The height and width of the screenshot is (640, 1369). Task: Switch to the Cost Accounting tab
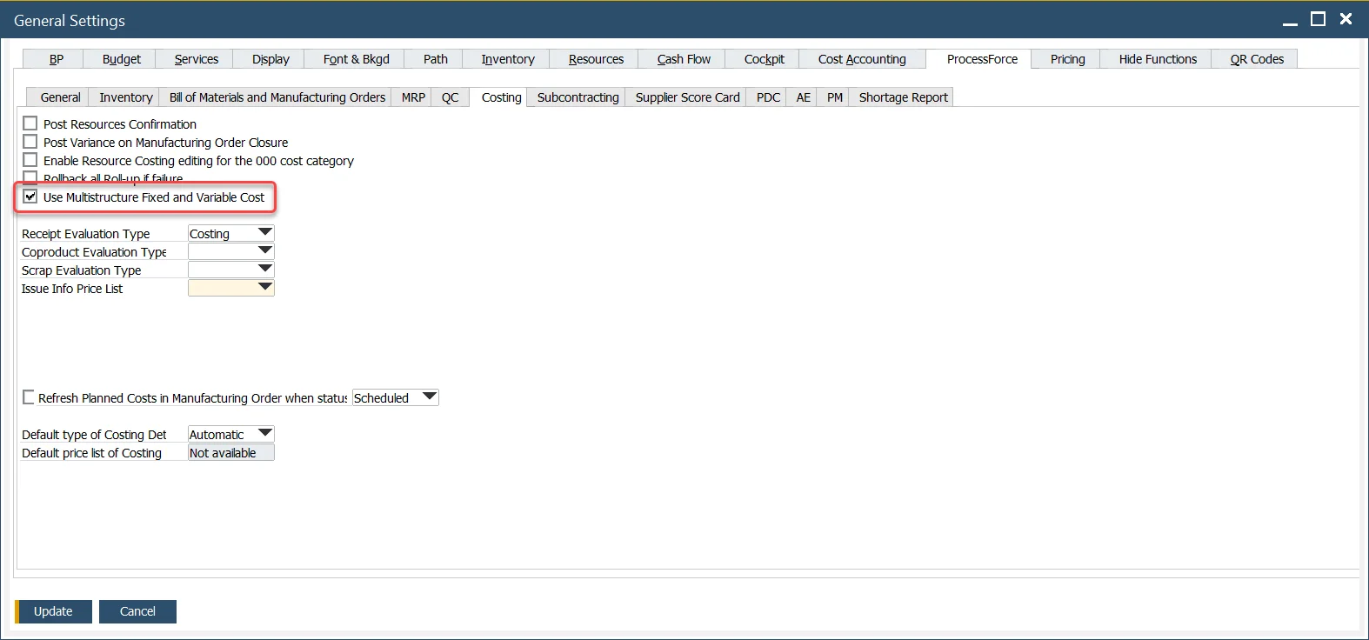(x=861, y=59)
